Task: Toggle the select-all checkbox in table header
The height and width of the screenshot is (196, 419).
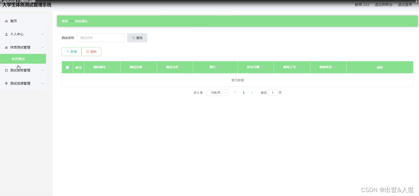Action: [x=67, y=67]
